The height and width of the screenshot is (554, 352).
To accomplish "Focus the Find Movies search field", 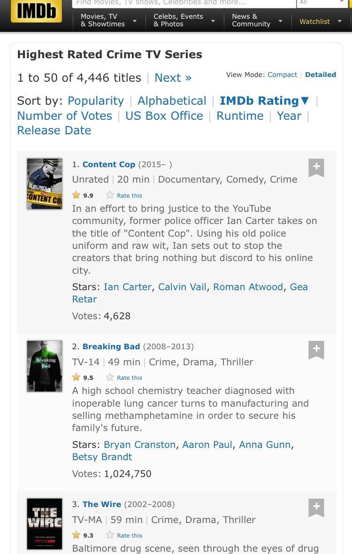I will click(x=184, y=3).
